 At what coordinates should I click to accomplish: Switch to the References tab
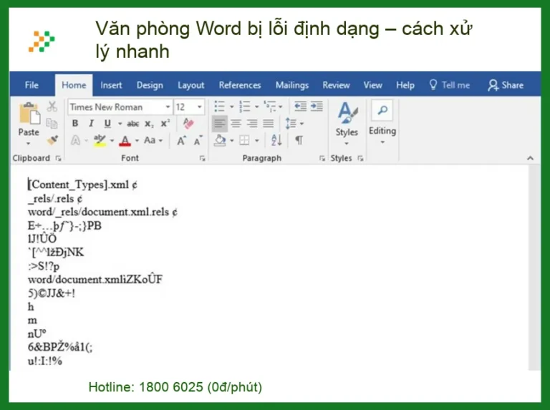240,85
